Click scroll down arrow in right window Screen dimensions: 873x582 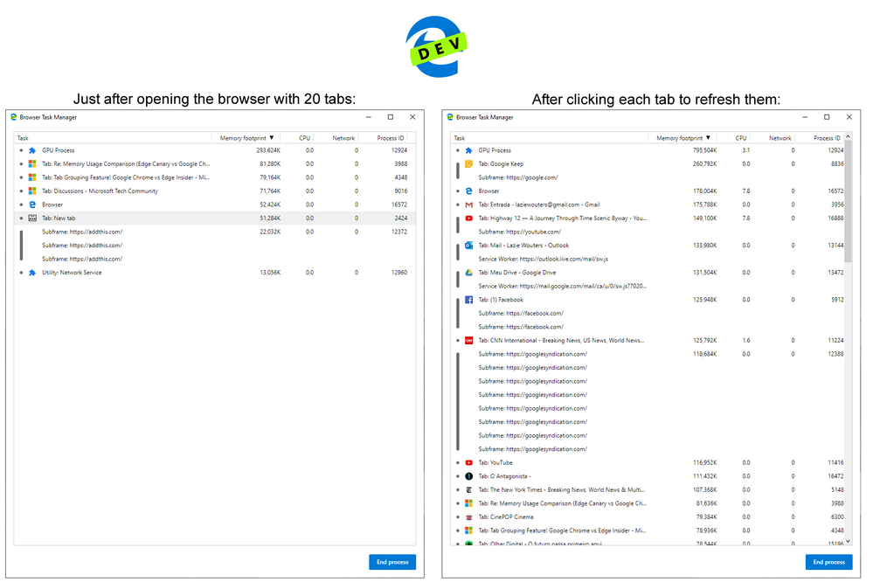point(848,541)
